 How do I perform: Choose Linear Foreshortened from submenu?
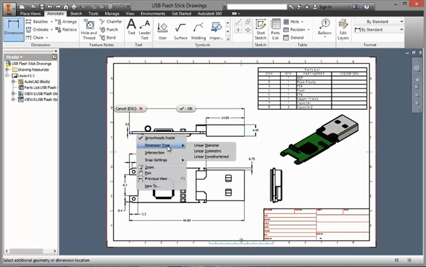coord(211,157)
